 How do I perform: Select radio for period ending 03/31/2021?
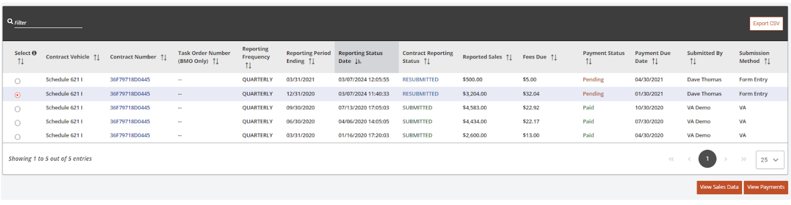[18, 81]
